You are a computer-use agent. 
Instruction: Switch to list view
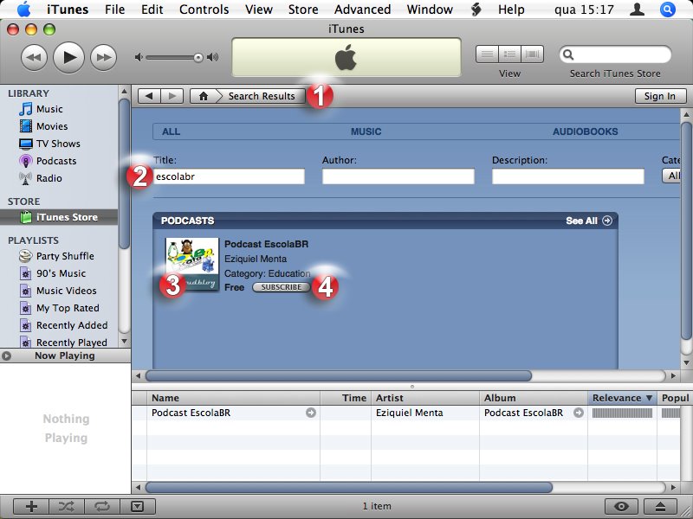pyautogui.click(x=487, y=54)
